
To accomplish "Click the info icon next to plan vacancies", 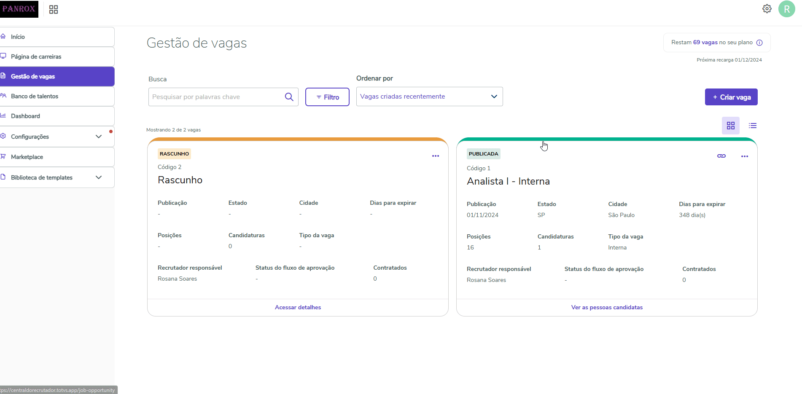I will [x=759, y=43].
